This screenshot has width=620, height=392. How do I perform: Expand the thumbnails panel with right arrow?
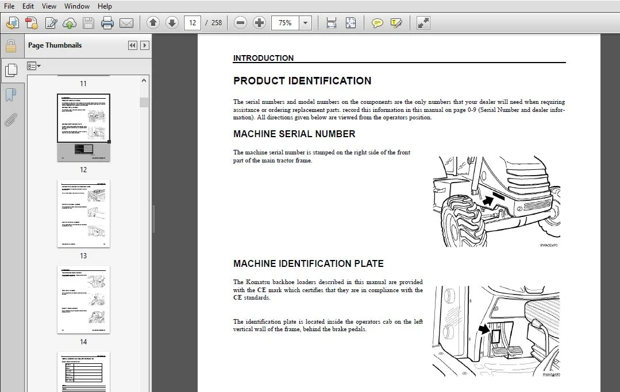145,45
